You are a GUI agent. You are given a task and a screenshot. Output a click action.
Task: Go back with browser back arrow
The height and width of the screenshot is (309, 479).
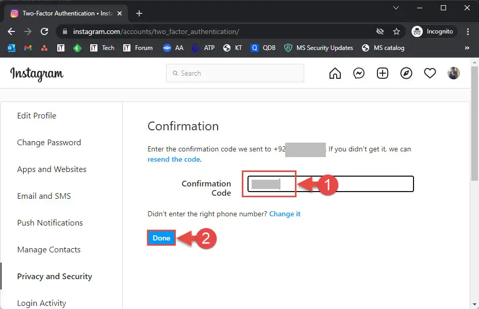click(11, 31)
